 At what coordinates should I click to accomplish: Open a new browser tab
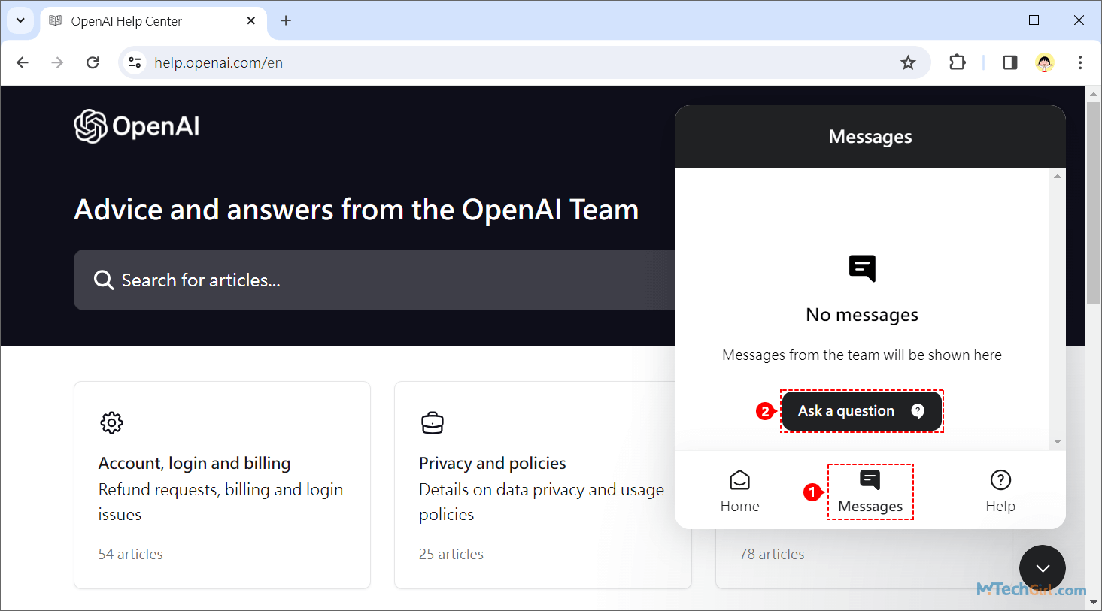coord(286,20)
